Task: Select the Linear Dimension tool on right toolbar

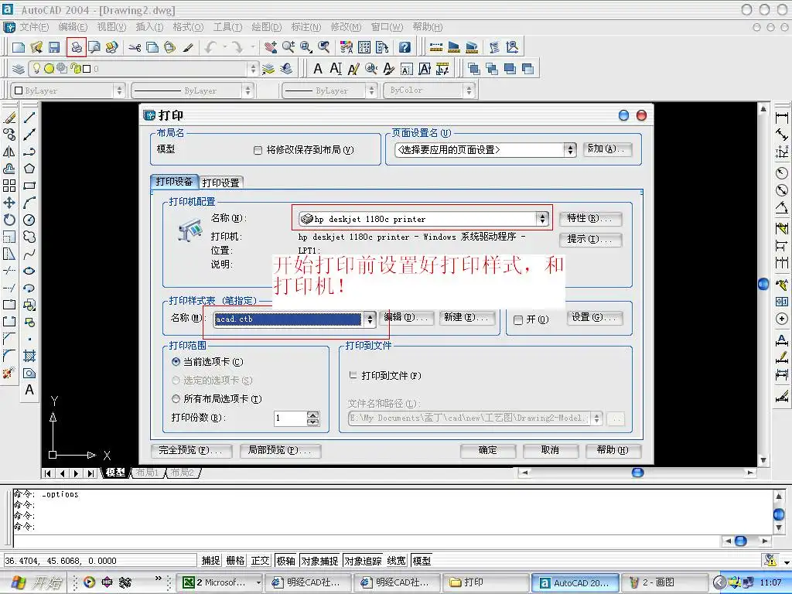Action: point(781,118)
